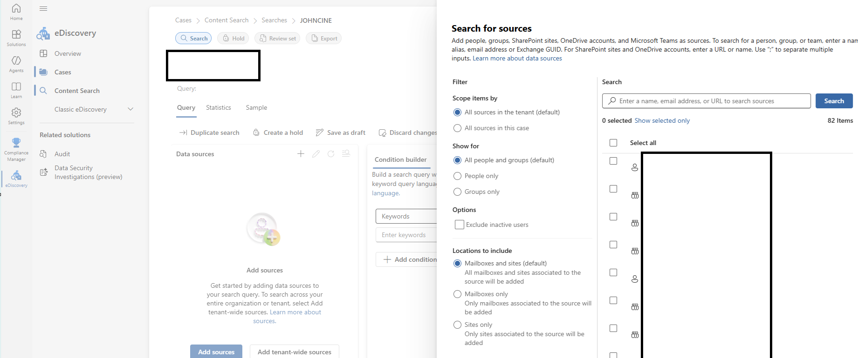Click the eDiscovery header logo icon
The height and width of the screenshot is (358, 858).
coord(43,33)
